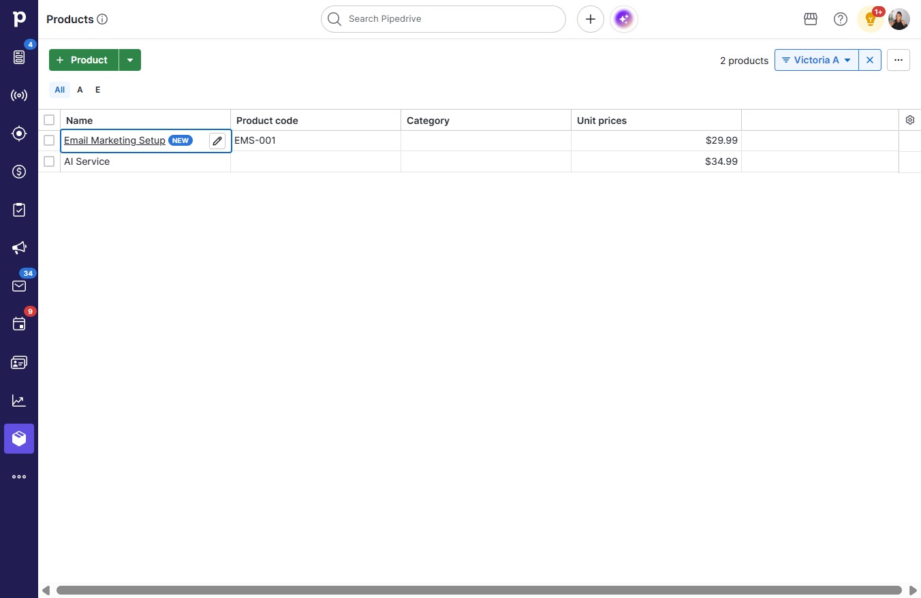This screenshot has height=598, width=921.
Task: Click the horizontal scrollbar bar
Action: 479,591
